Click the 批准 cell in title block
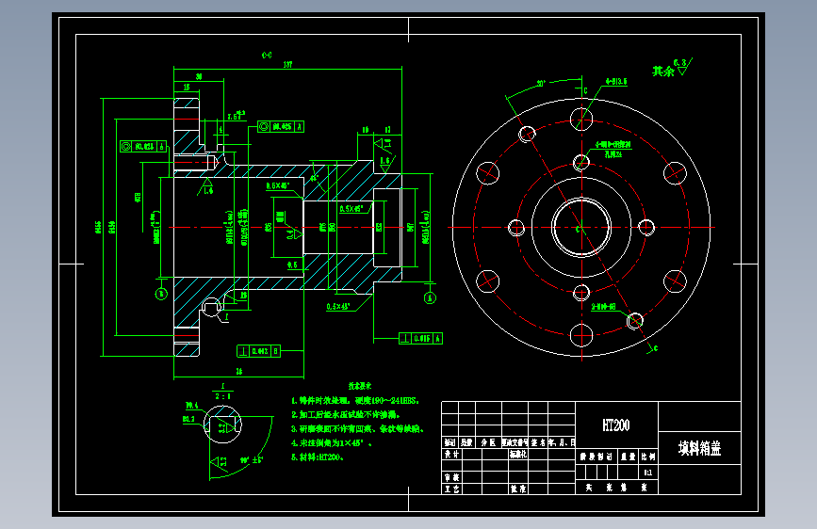This screenshot has width=817, height=529. click(x=518, y=489)
